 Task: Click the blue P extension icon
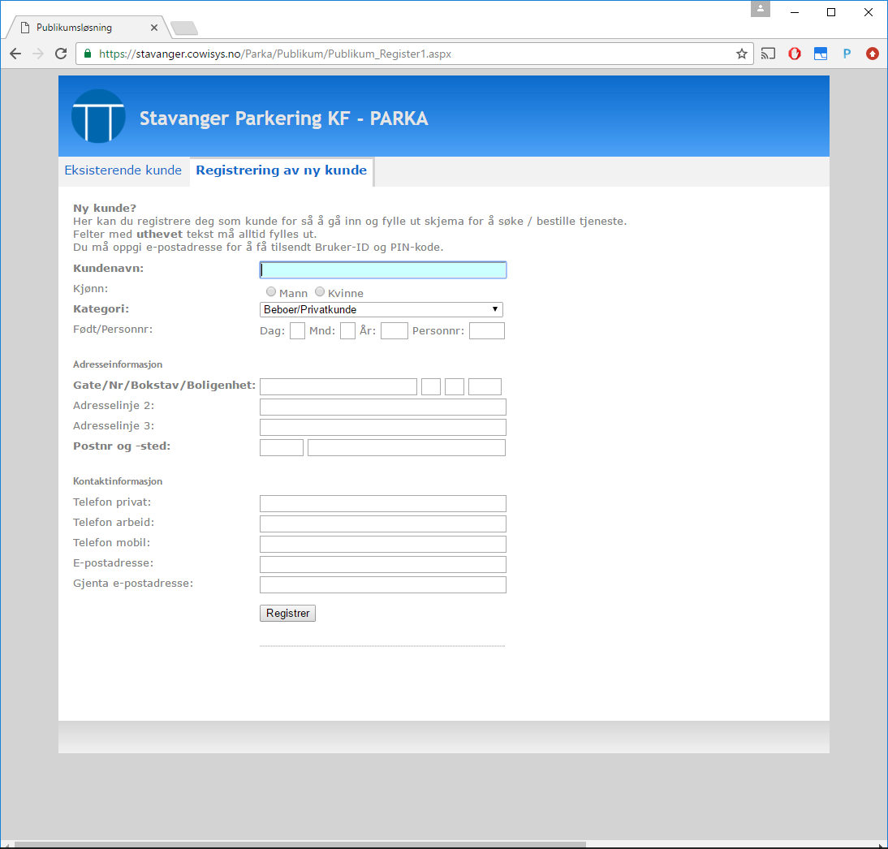click(x=847, y=54)
